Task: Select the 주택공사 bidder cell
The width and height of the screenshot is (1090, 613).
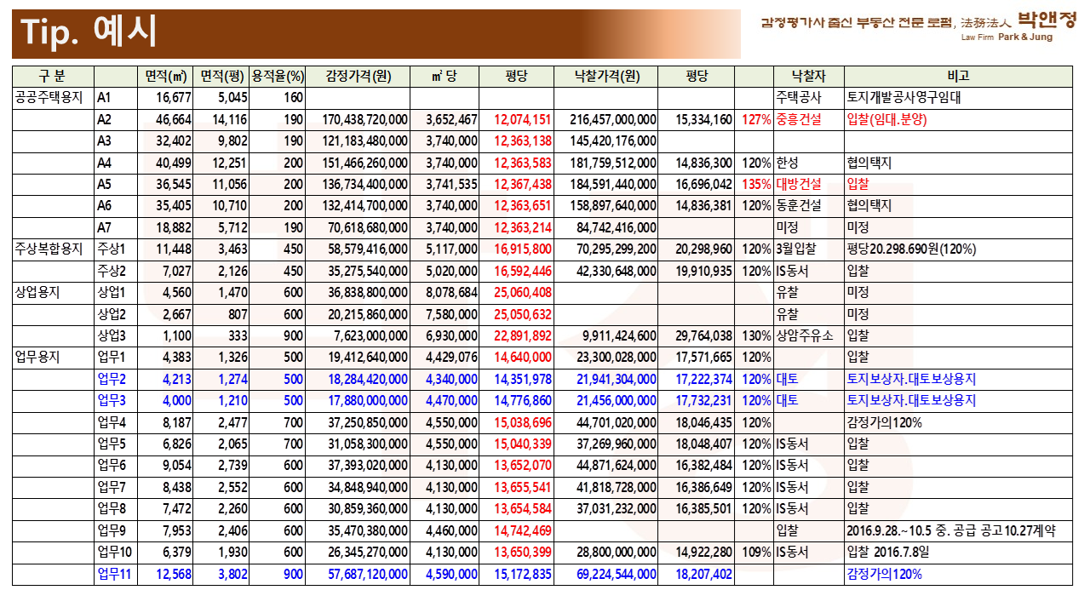Action: [799, 97]
